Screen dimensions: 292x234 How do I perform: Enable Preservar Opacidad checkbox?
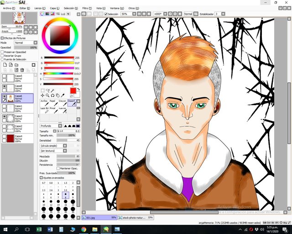coord(2,52)
